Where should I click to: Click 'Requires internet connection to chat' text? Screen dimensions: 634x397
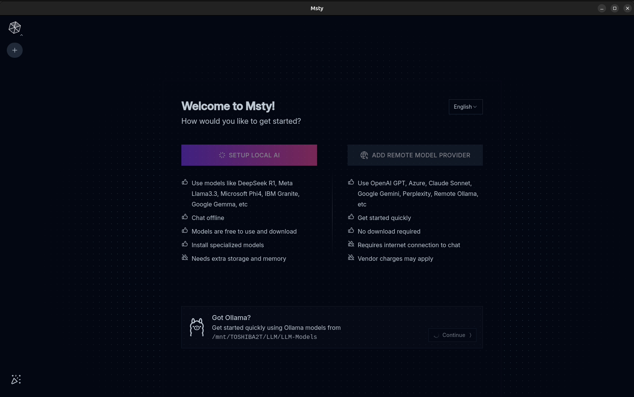[409, 245]
